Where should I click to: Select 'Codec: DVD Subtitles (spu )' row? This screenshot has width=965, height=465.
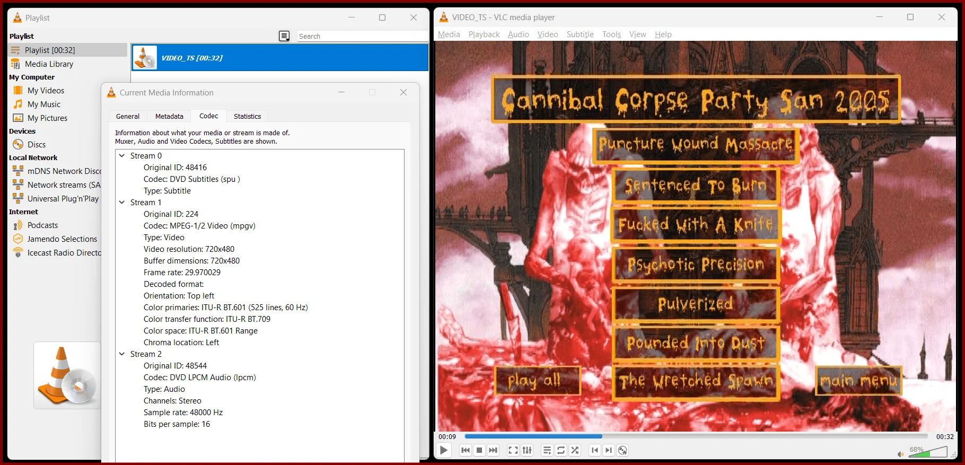click(192, 179)
